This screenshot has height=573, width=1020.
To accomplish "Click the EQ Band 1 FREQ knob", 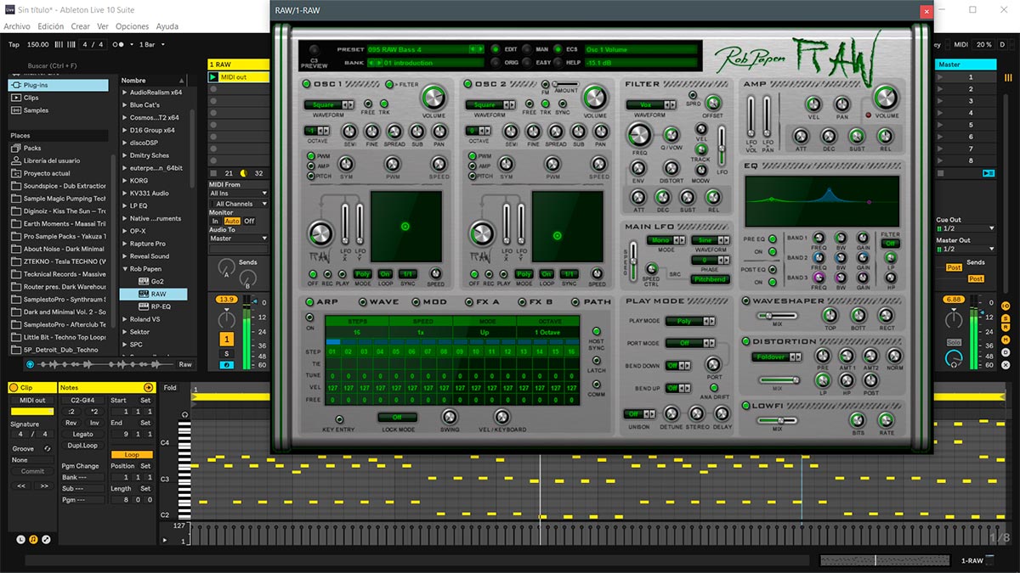I will coord(819,239).
